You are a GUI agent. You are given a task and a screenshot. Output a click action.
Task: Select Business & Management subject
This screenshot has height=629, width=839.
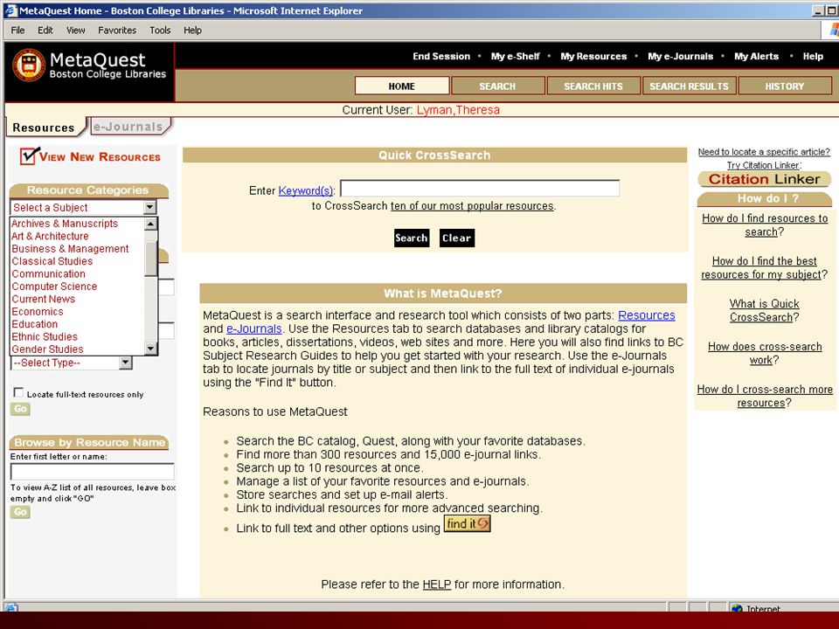[70, 249]
